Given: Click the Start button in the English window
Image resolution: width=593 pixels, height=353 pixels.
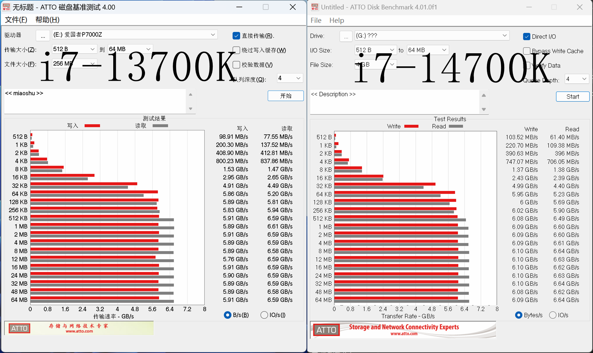Looking at the screenshot, I should coord(573,96).
